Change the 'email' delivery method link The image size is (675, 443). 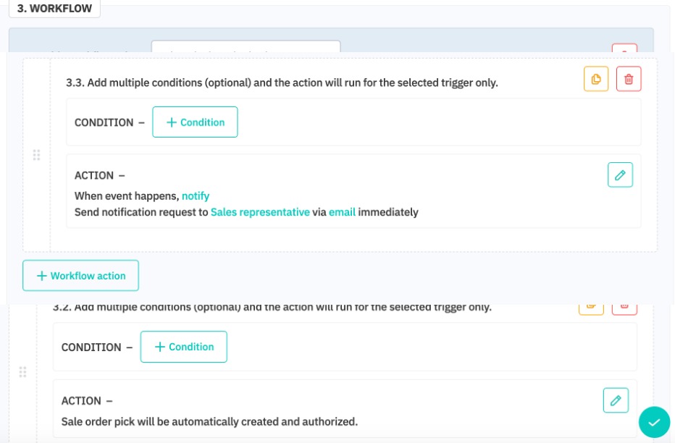342,212
